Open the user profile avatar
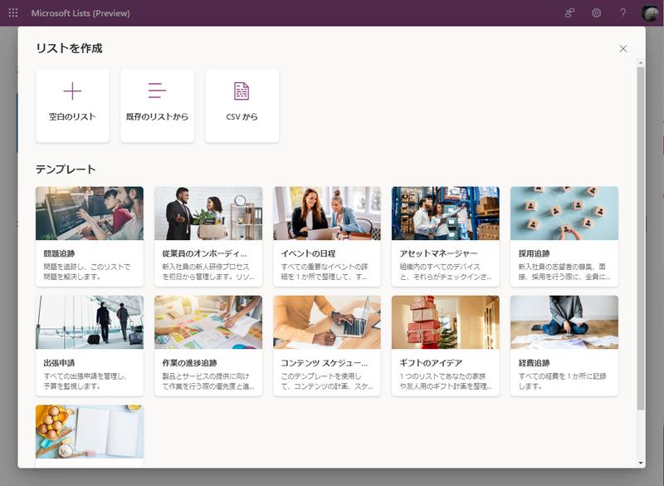 point(650,13)
